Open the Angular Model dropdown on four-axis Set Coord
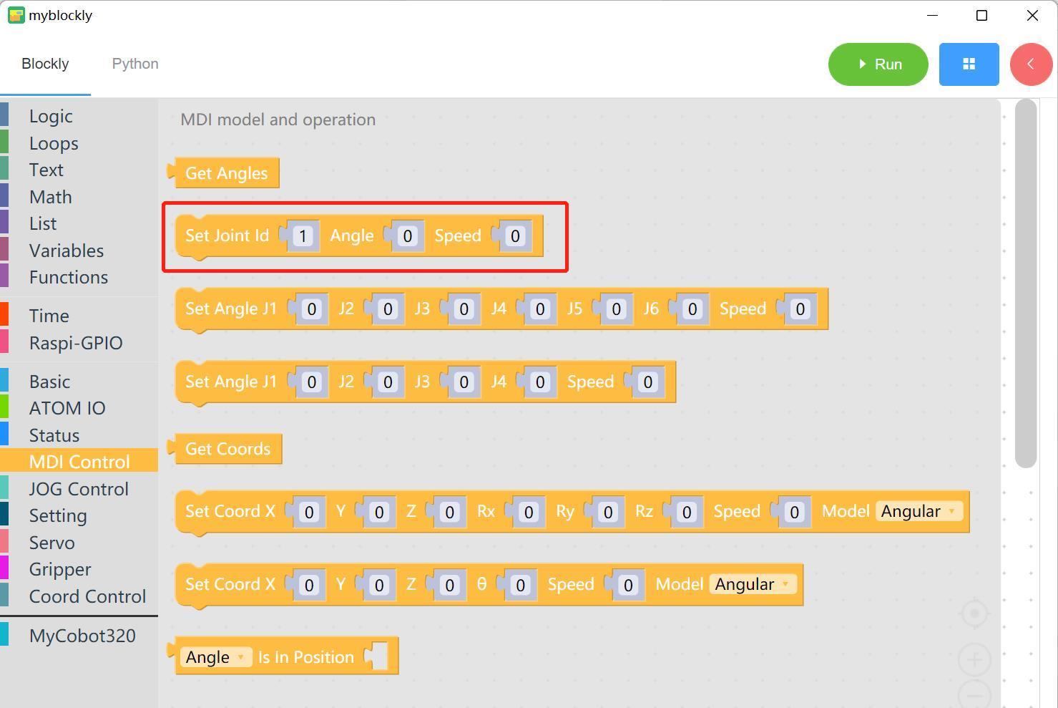Screen dimensions: 1058x708 pos(753,584)
